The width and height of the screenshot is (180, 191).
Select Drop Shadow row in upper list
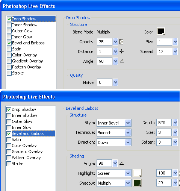click(34, 19)
